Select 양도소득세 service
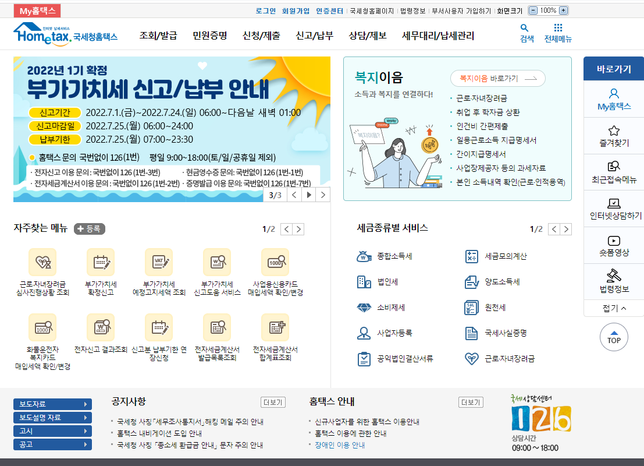The width and height of the screenshot is (644, 466). click(x=492, y=282)
